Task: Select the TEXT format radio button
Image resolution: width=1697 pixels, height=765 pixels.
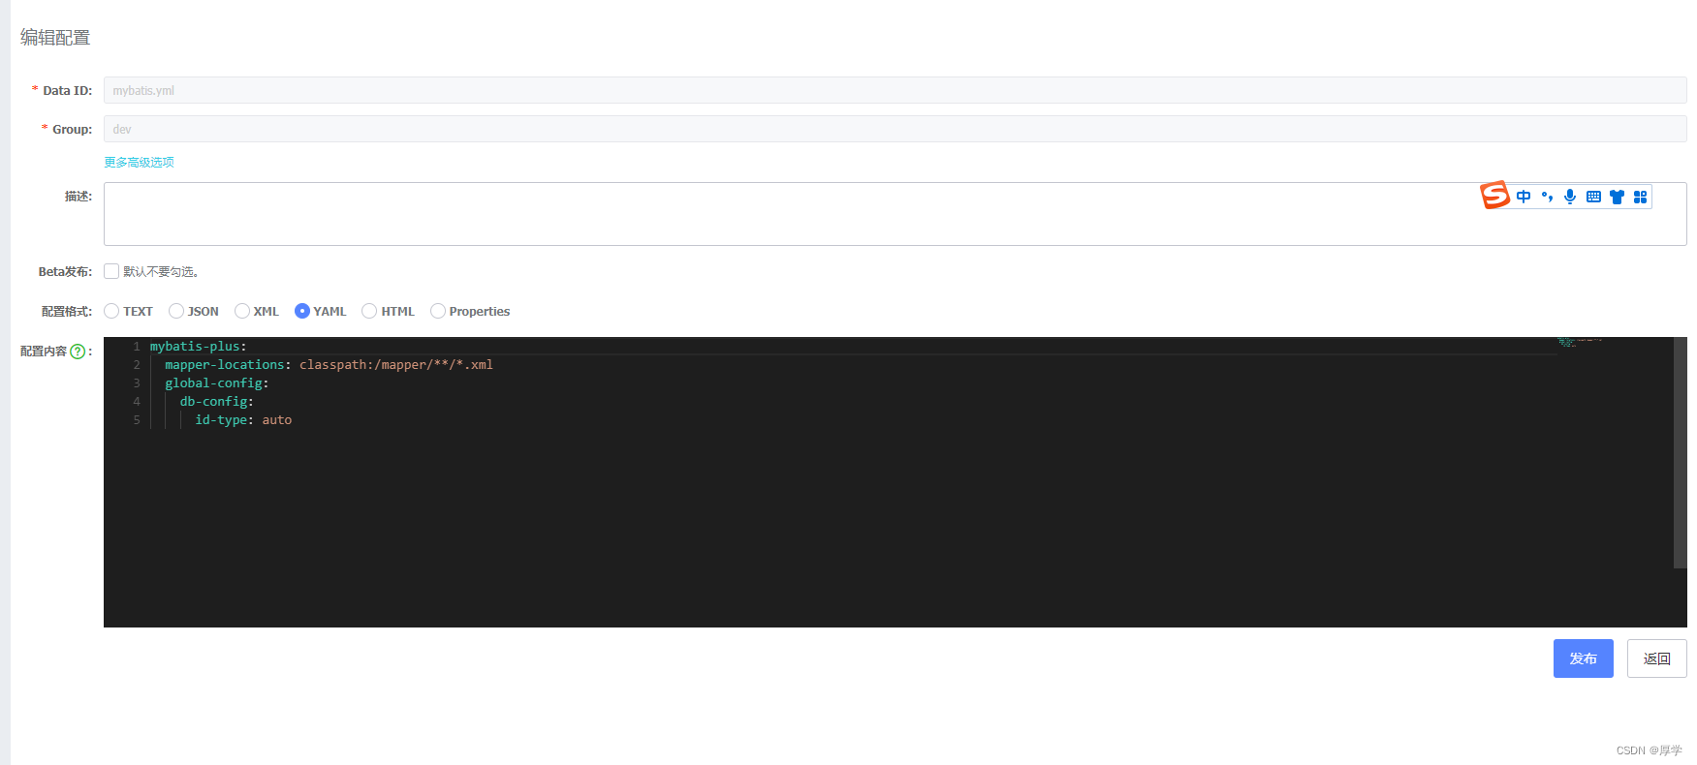Action: [111, 311]
